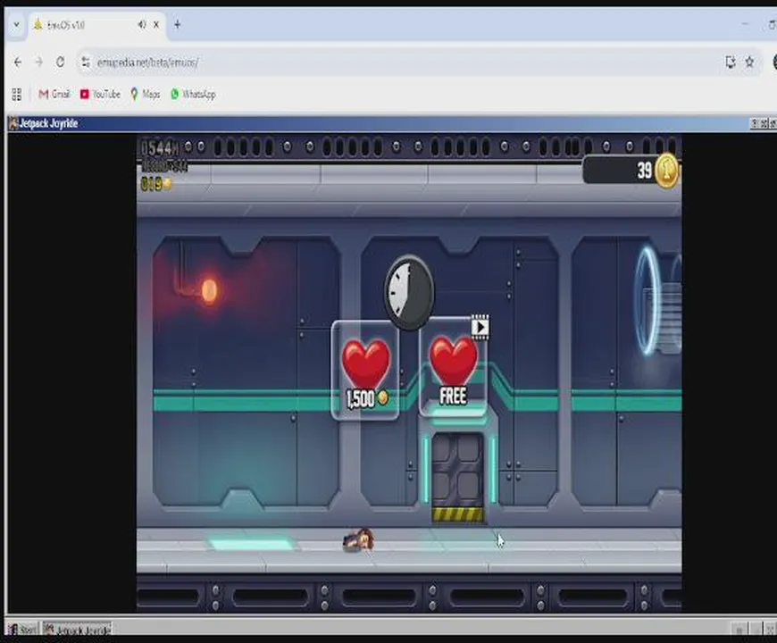Watch video for the FREE revive heart

click(453, 368)
